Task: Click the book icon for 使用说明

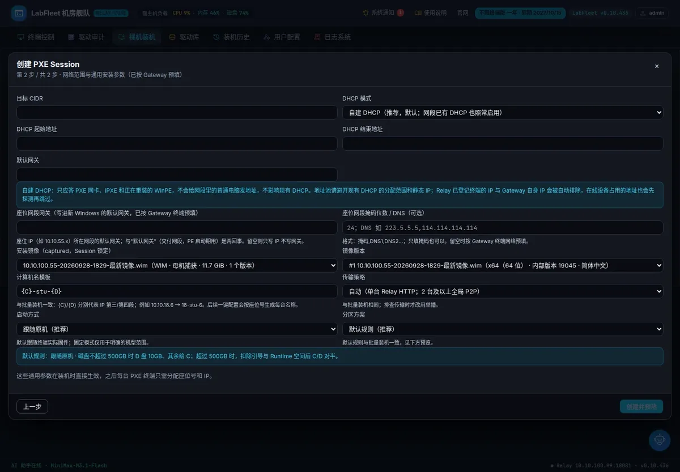Action: (418, 12)
